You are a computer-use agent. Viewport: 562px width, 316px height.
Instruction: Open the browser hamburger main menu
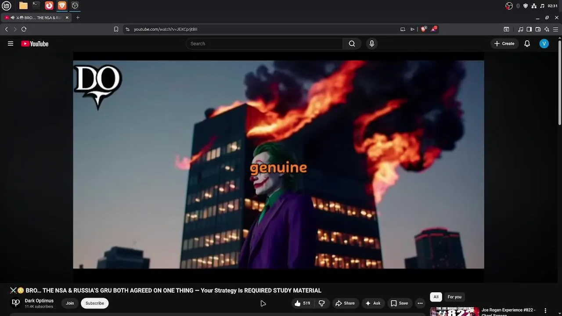pos(556,29)
